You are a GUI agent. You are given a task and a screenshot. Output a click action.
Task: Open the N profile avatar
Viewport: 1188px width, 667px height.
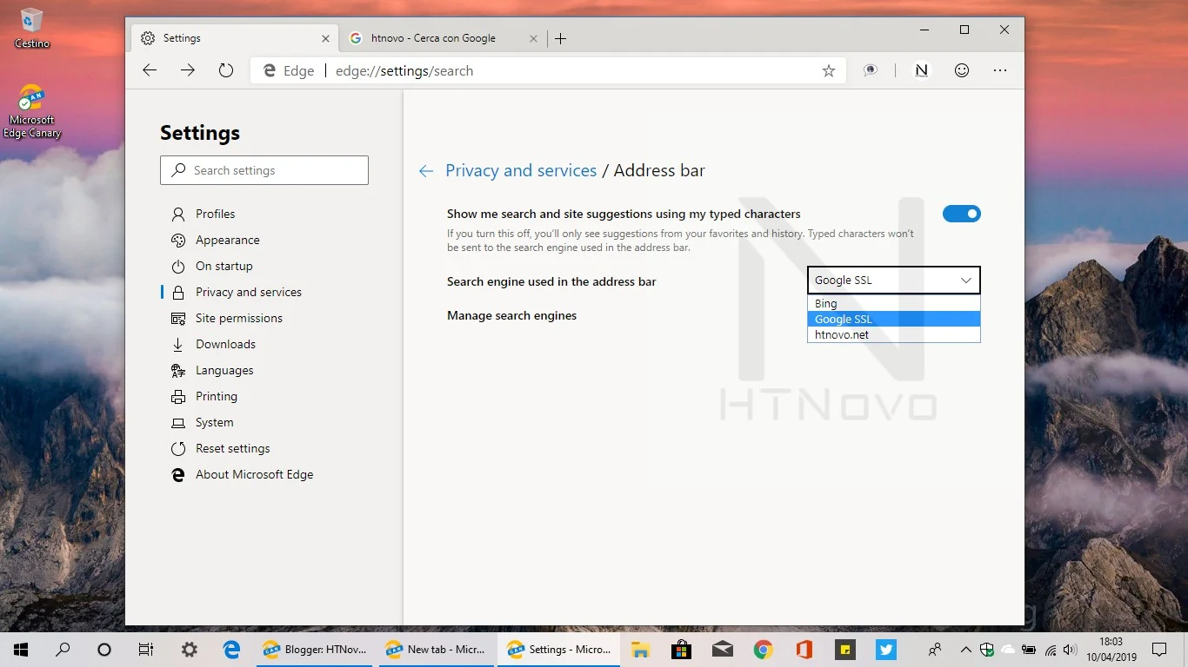pyautogui.click(x=921, y=70)
